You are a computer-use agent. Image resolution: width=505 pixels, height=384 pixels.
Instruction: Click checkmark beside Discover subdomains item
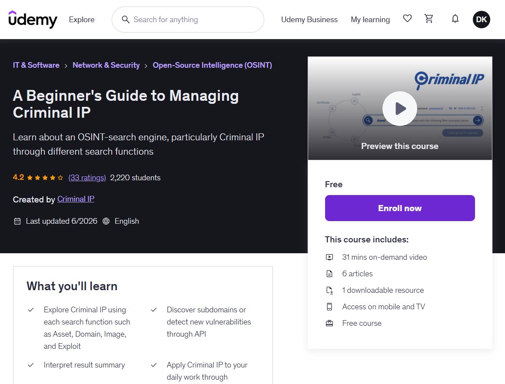tap(154, 310)
